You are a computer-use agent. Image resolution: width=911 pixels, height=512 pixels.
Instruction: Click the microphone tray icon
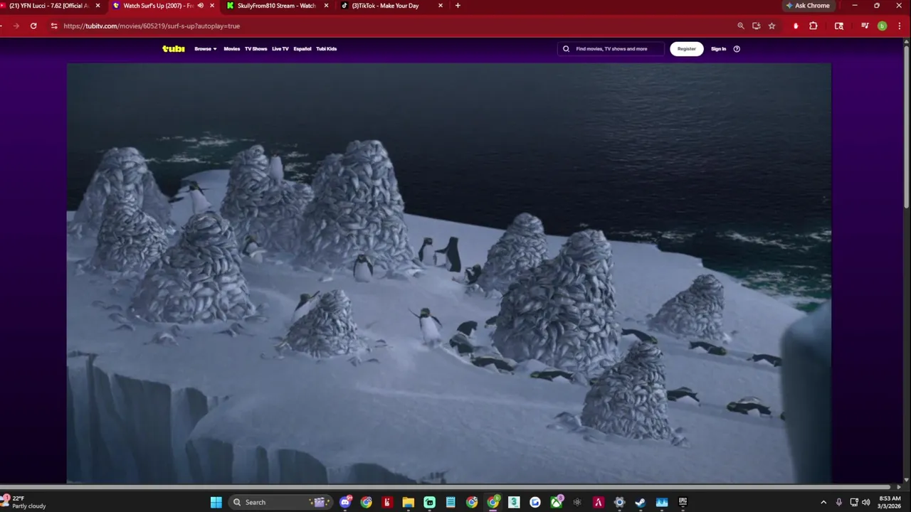point(839,502)
